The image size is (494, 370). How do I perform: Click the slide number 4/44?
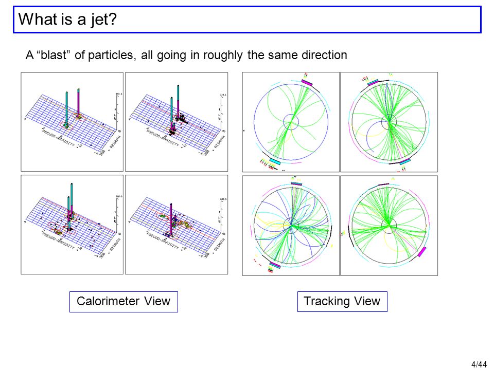[479, 364]
